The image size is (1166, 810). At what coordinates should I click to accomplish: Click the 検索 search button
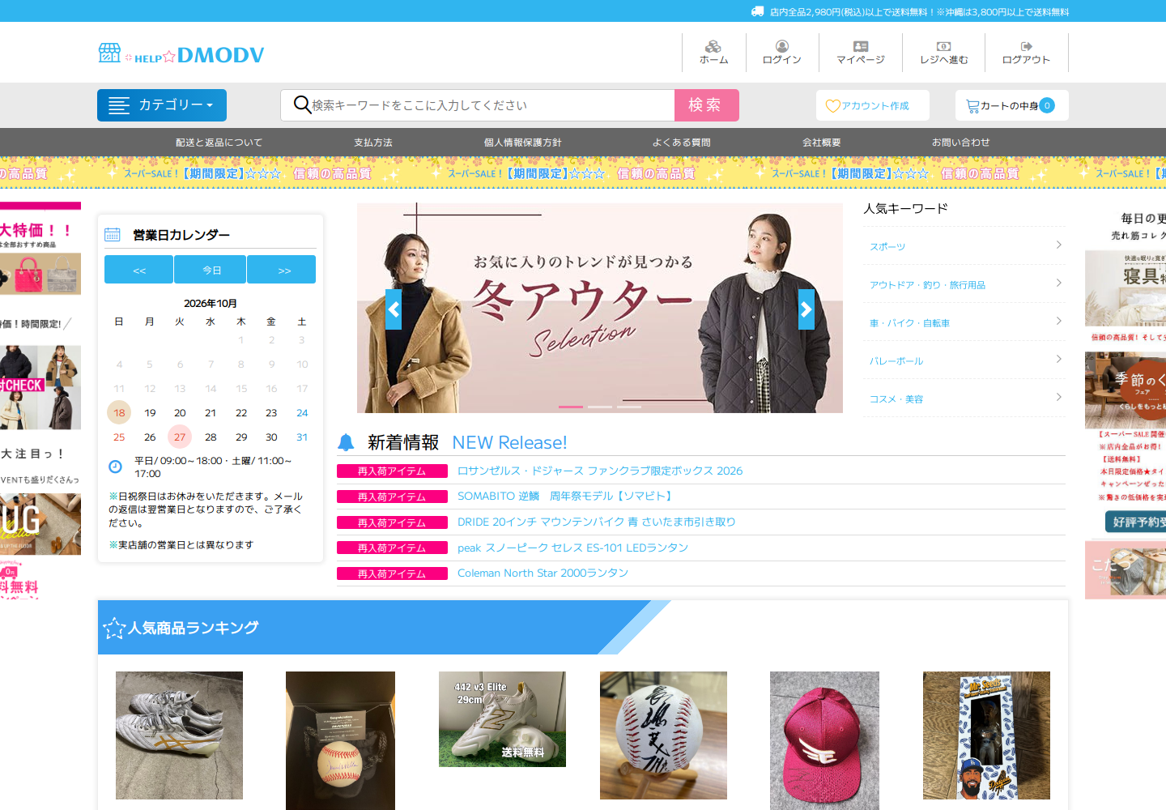[706, 105]
